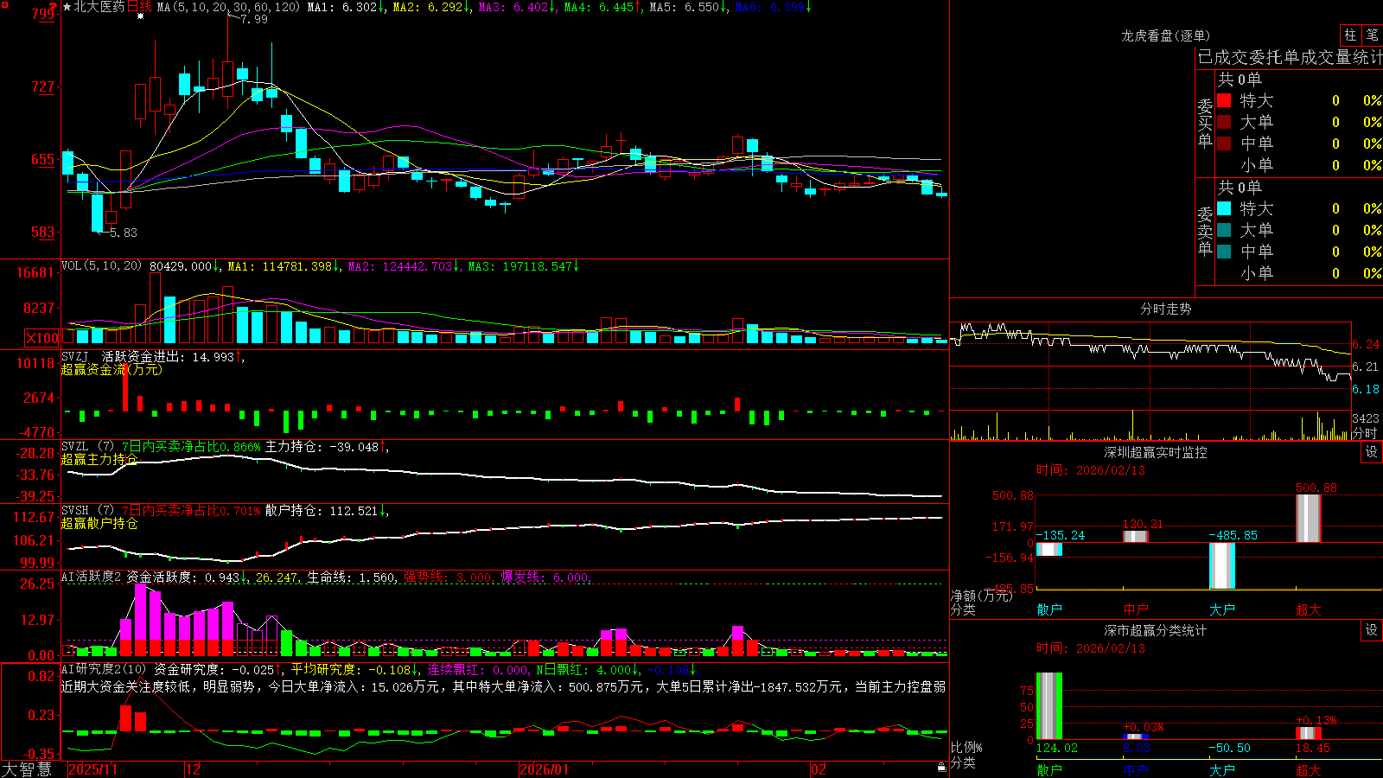
Task: Switch 龙虎看盘 to 笔 tick view
Action: click(1373, 35)
